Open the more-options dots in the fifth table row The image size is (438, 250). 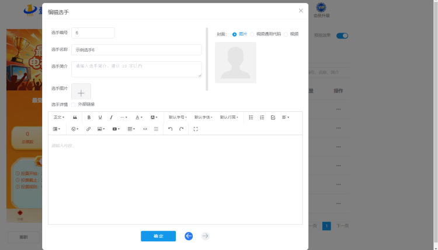click(x=338, y=185)
